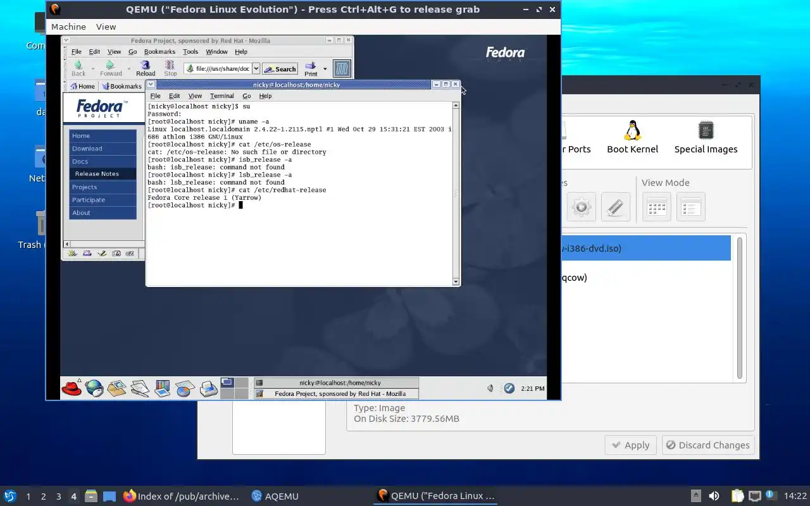The width and height of the screenshot is (810, 506).
Task: Open Mozilla's Tools menu
Action: pos(190,52)
